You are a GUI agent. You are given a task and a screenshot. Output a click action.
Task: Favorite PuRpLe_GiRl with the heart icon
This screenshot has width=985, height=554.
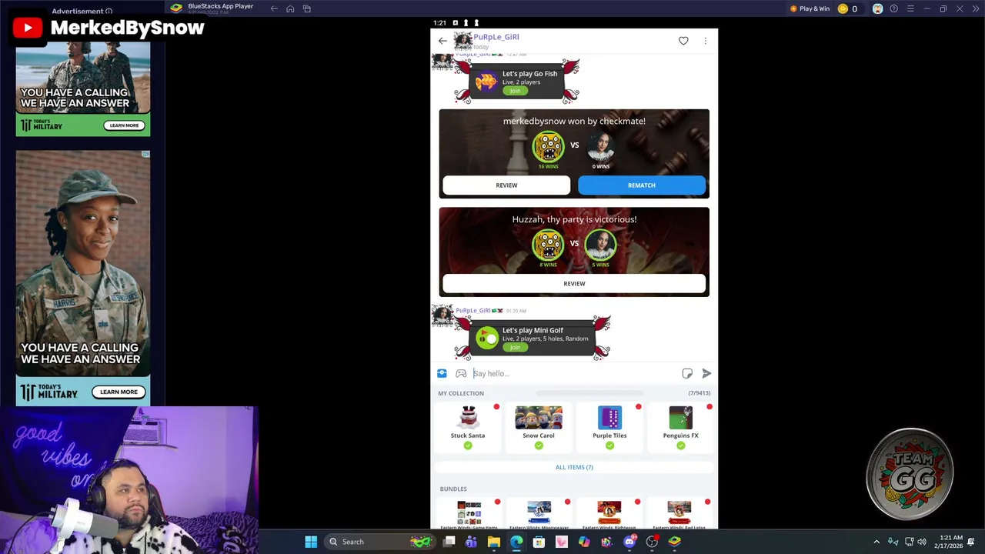(x=683, y=41)
